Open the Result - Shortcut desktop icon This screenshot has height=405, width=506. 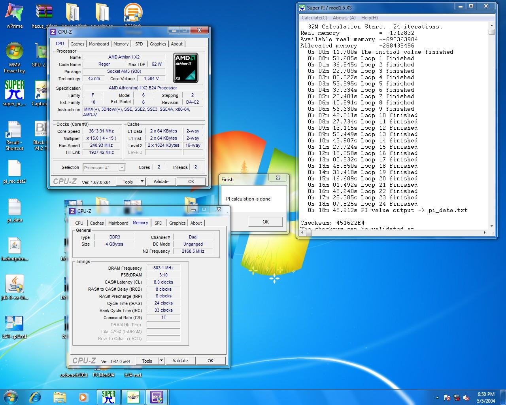(x=14, y=136)
